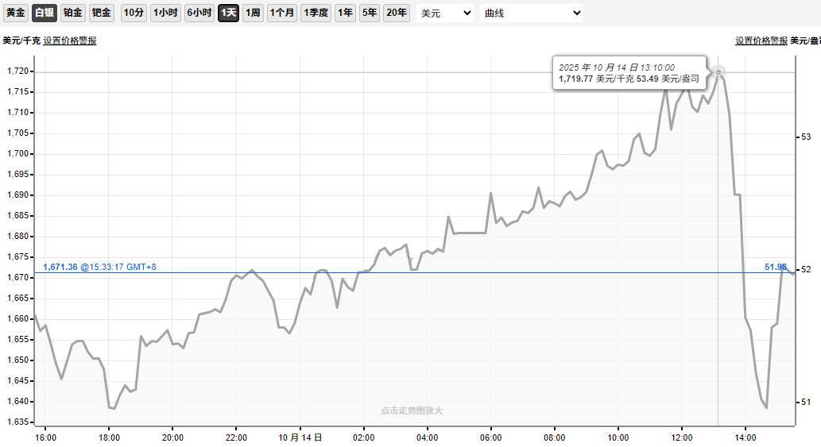This screenshot has width=821, height=447.
Task: Select the 1季度 time range
Action: [x=316, y=13]
